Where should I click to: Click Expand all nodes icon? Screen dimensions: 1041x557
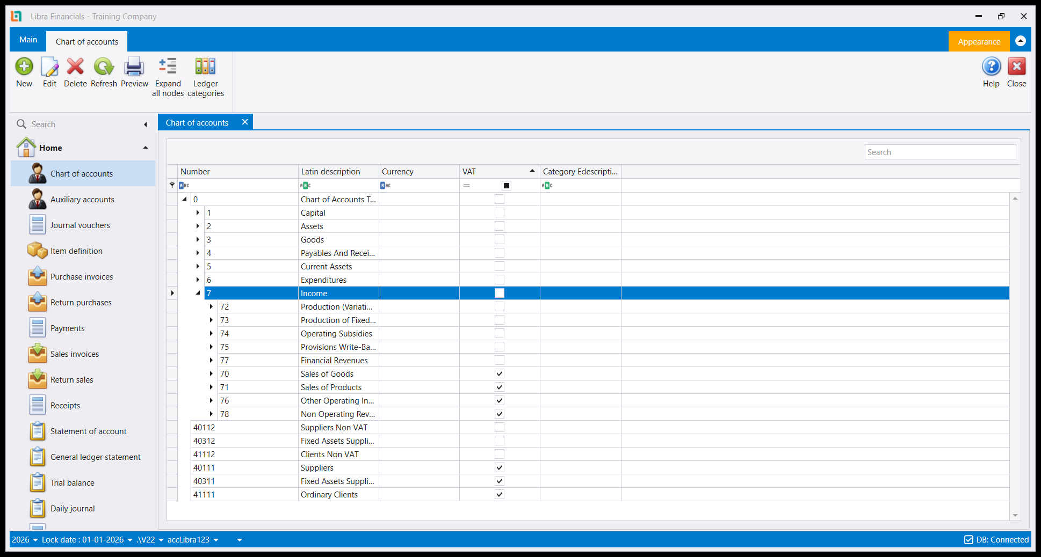(168, 67)
